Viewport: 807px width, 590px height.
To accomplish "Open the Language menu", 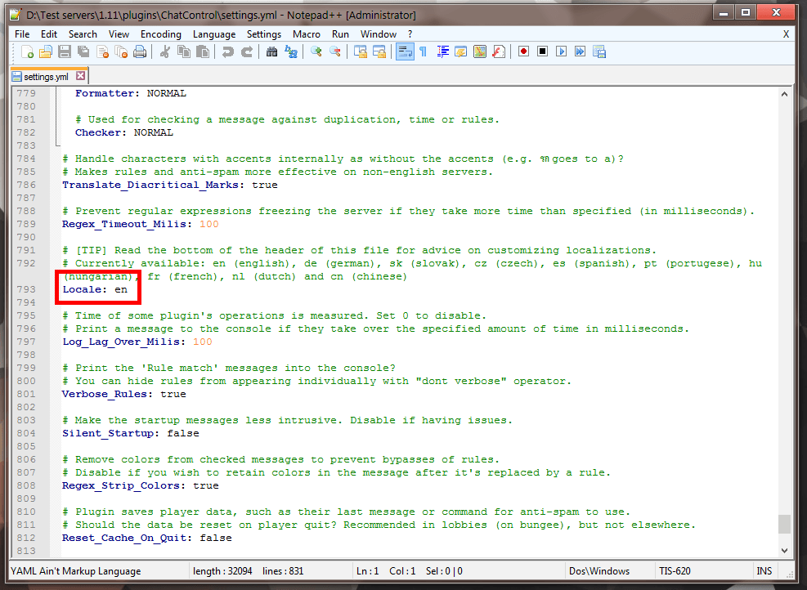I will (x=214, y=34).
